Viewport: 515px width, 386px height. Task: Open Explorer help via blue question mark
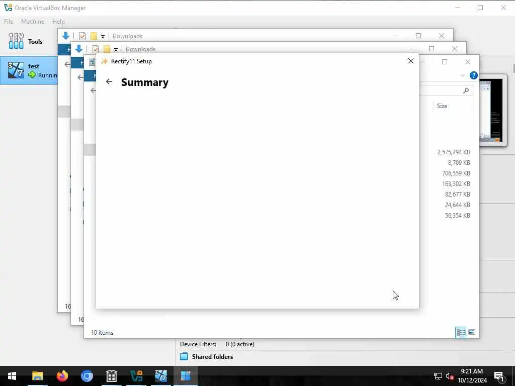[473, 75]
